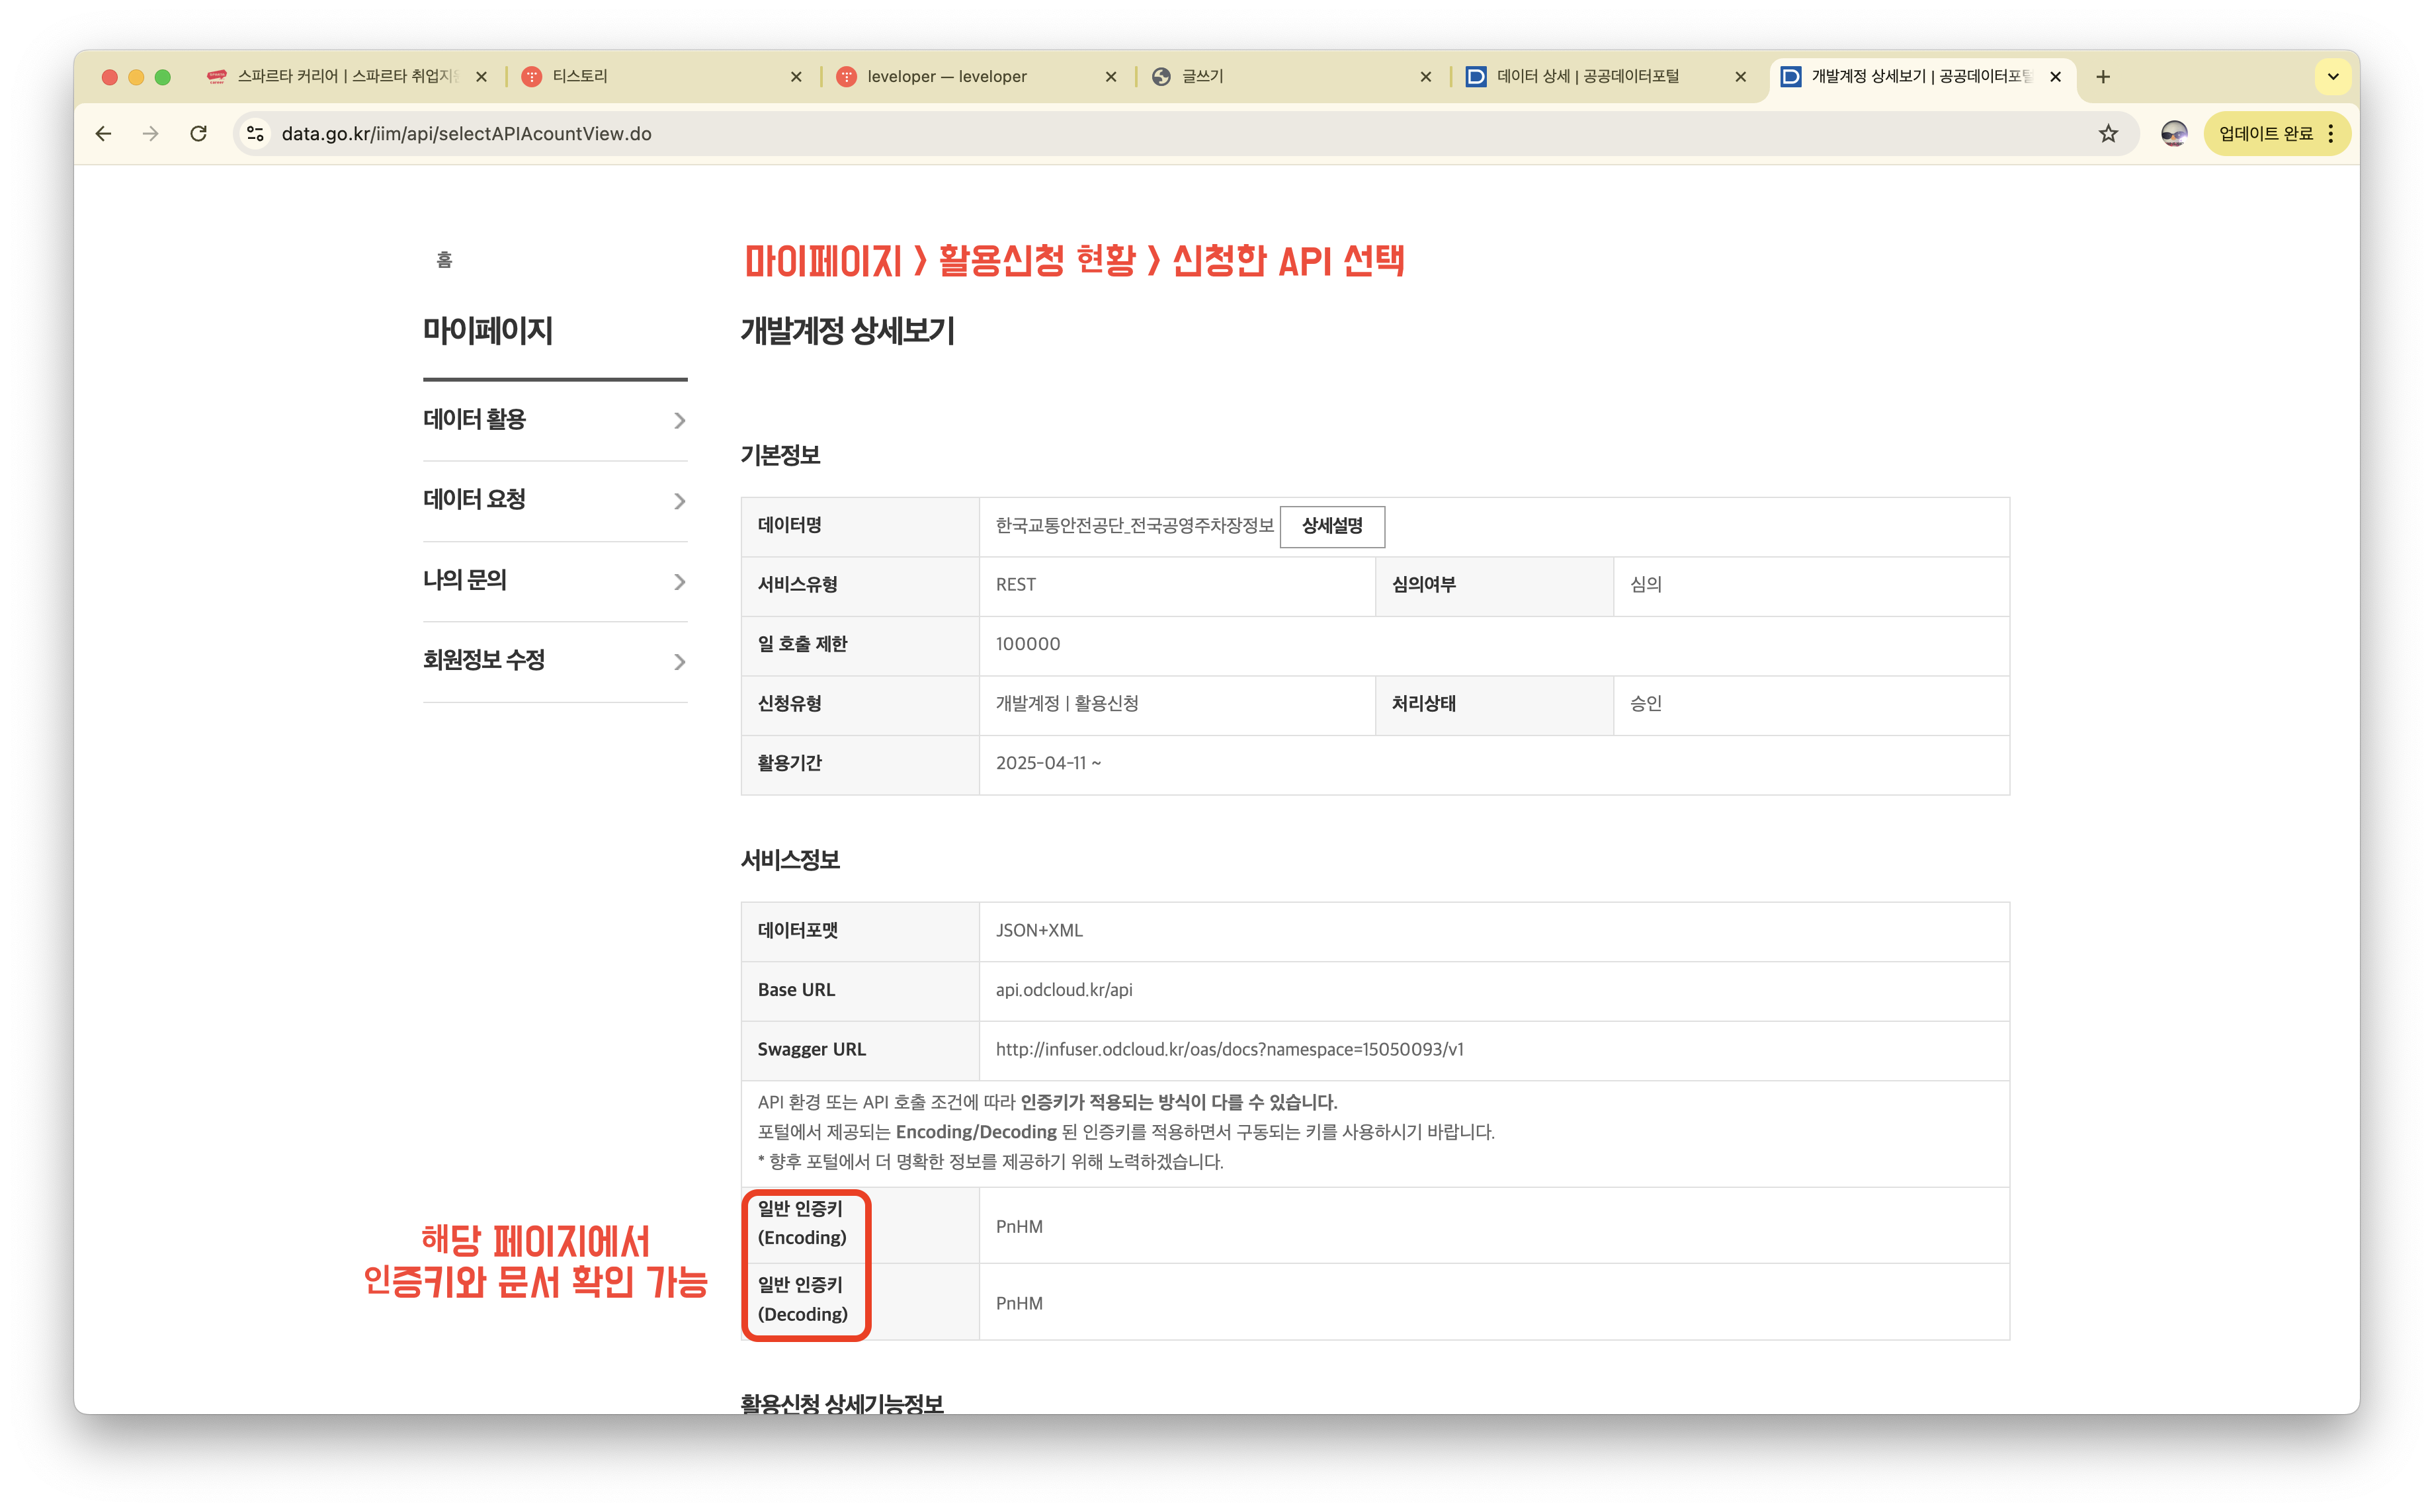This screenshot has height=1512, width=2434.
Task: Close the 티스토리 tab
Action: (796, 77)
